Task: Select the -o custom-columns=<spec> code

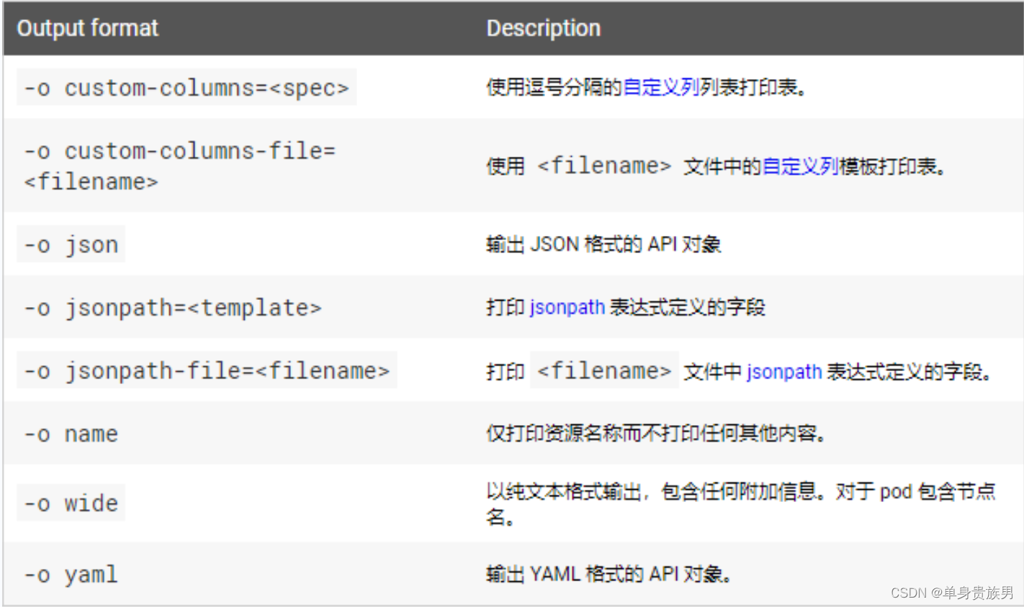Action: tap(187, 88)
